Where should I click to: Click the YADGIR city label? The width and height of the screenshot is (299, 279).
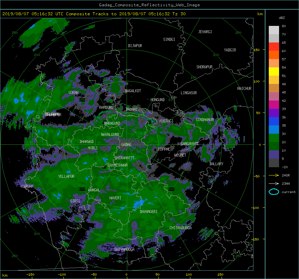coord(230,50)
